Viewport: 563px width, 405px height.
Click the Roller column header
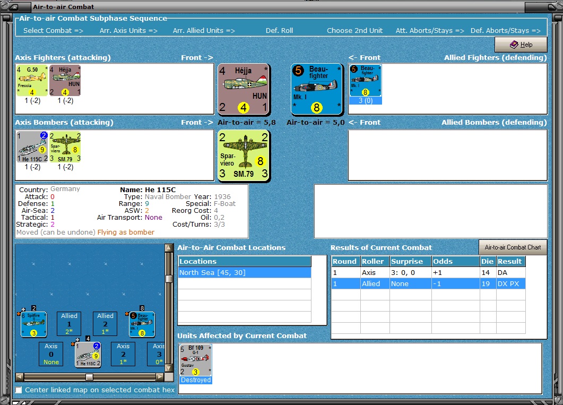[375, 261]
